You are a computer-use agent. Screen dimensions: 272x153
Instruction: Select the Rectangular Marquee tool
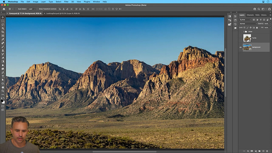click(x=3, y=21)
